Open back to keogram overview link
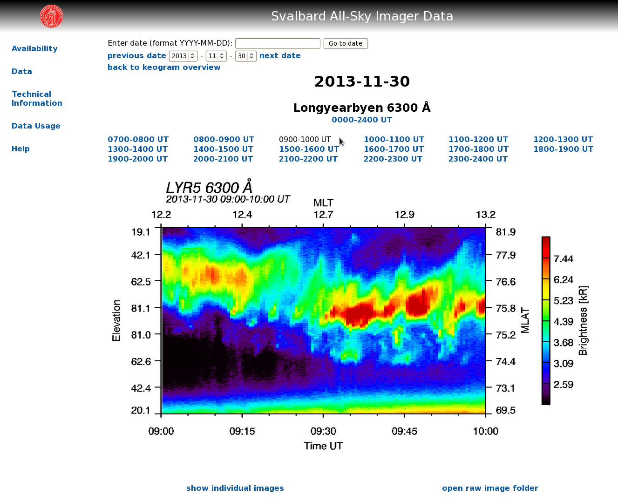 coord(164,67)
